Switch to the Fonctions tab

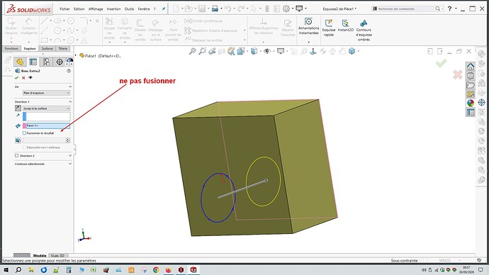(11, 48)
